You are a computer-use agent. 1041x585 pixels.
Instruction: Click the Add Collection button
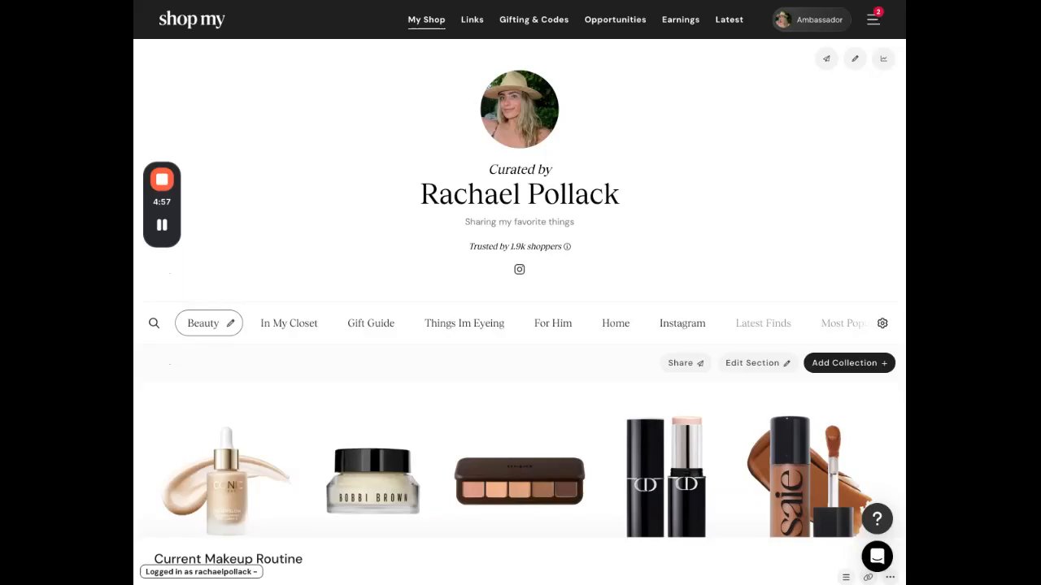pyautogui.click(x=849, y=363)
